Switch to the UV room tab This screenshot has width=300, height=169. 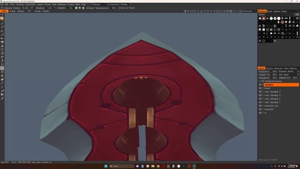pyautogui.click(x=29, y=11)
